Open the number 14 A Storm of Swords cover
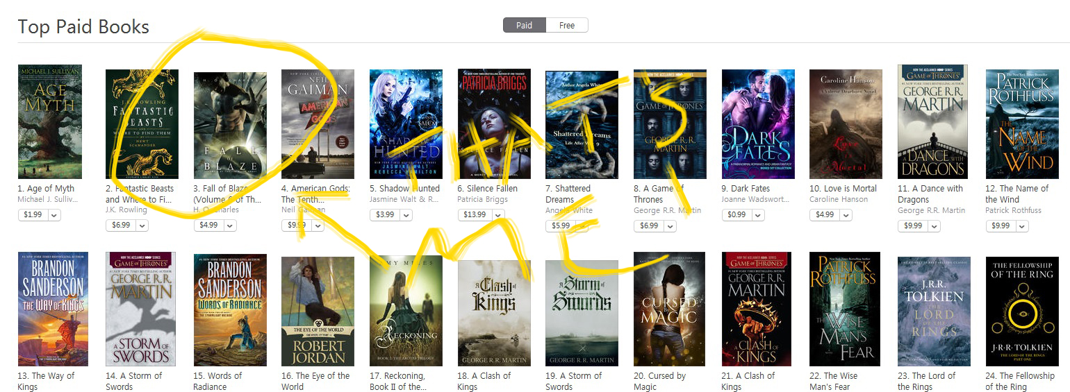Image resolution: width=1070 pixels, height=392 pixels. [x=140, y=309]
